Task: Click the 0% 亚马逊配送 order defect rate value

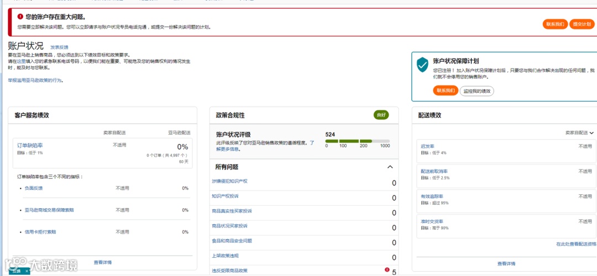Action: pyautogui.click(x=183, y=147)
